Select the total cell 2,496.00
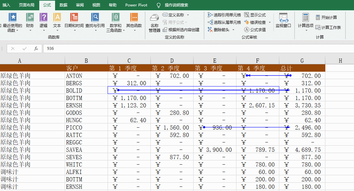Image resolution: width=354 pixels, height=191 pixels. [x=302, y=127]
